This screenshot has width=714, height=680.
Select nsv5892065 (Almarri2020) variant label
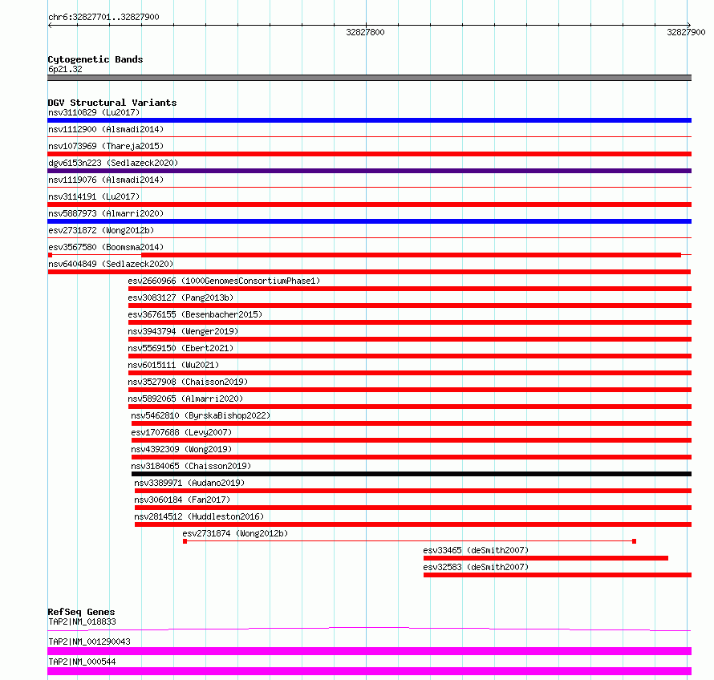click(186, 399)
